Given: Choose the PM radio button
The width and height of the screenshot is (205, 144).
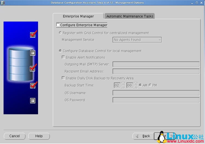Looking at the screenshot, I should coord(150,85).
